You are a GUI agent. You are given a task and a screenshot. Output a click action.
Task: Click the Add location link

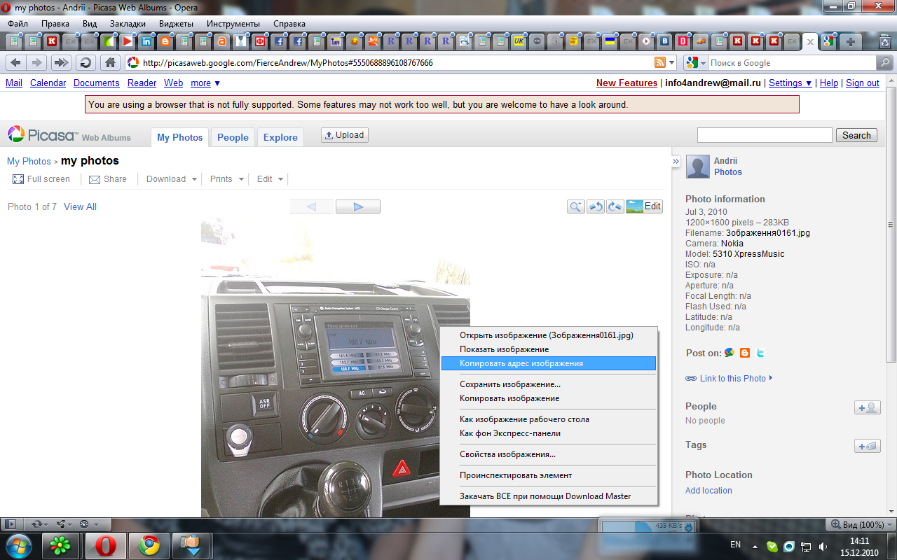(708, 491)
